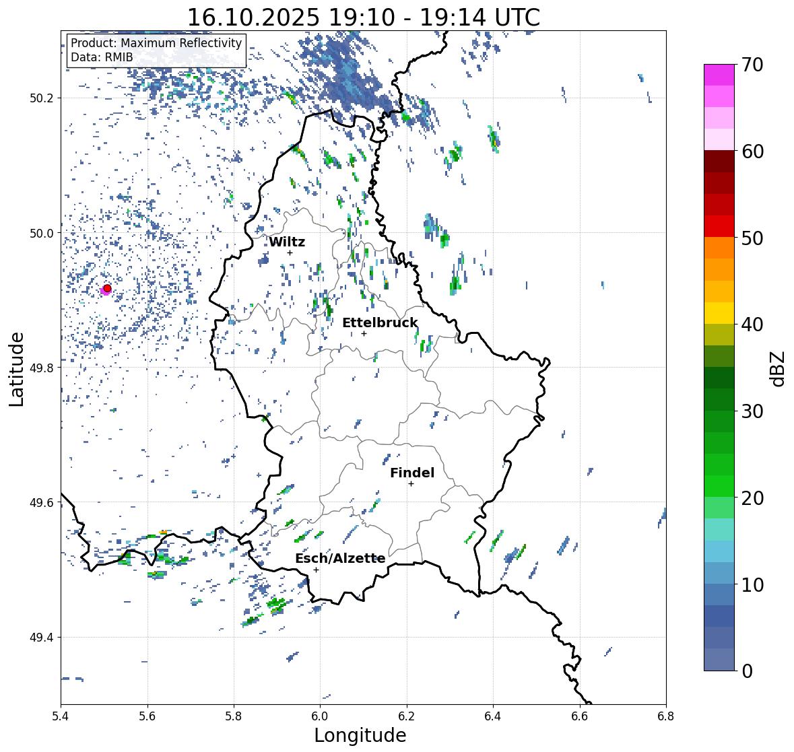
Task: Click the 49.6 latitude tick label
Action: tap(41, 502)
